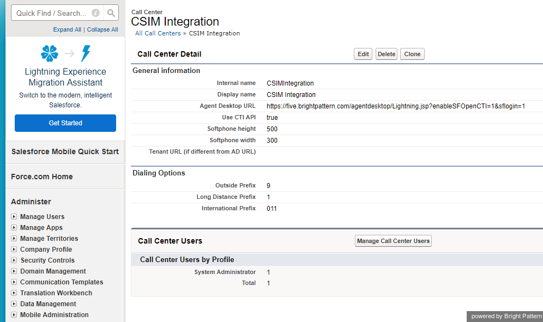
Task: Click the Edit button
Action: (x=363, y=54)
